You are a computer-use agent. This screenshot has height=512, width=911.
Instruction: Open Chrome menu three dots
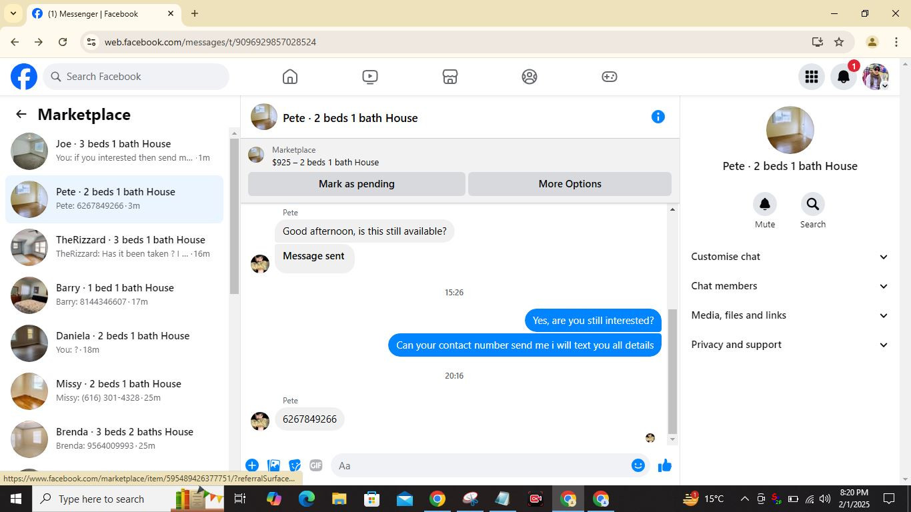896,42
